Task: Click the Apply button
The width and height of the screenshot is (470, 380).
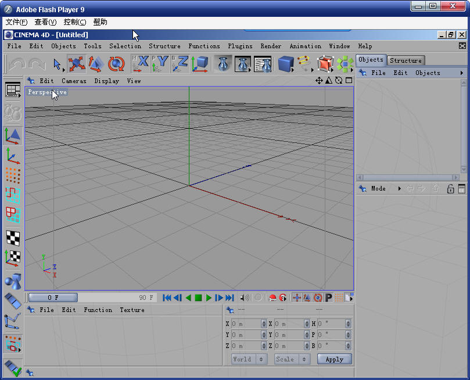Action: tap(334, 359)
